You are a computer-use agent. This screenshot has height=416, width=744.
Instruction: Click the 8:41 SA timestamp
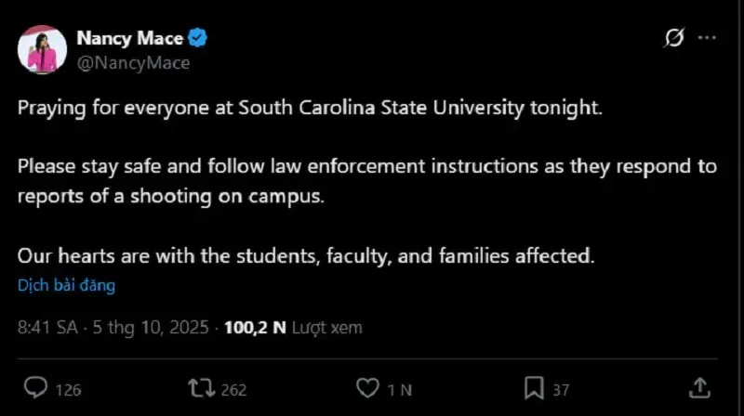point(46,328)
